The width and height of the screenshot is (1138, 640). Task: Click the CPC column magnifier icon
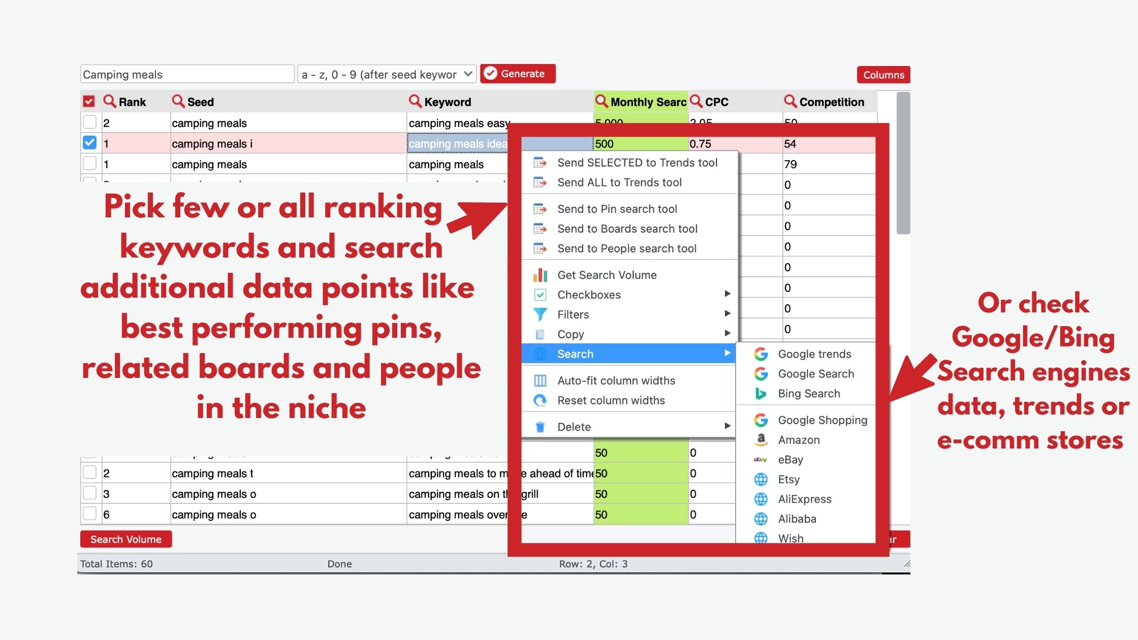pos(696,101)
